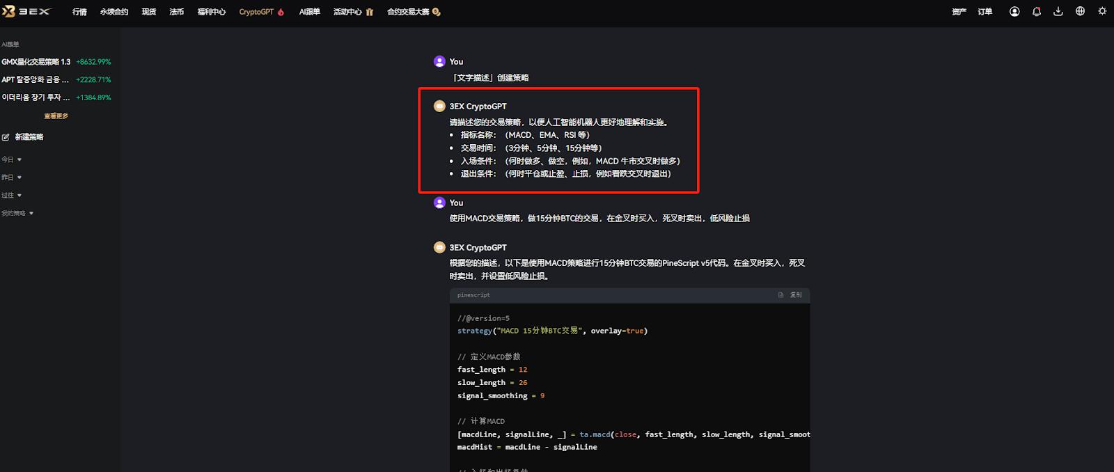Open the 资产 menu
Screen dimensions: 1114x472
pyautogui.click(x=959, y=12)
